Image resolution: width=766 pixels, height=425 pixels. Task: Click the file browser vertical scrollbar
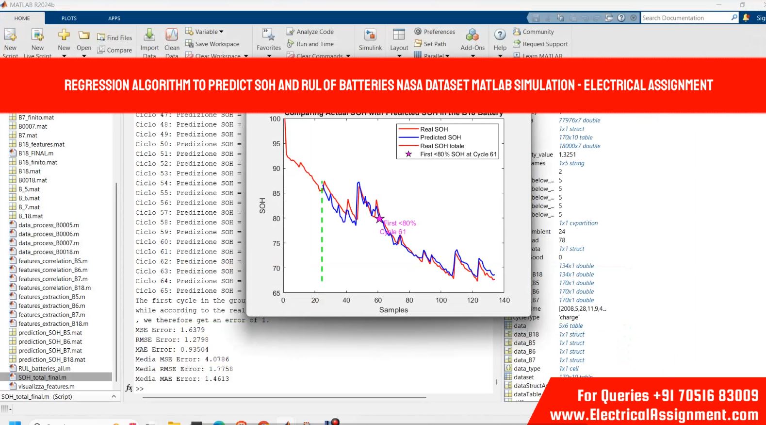(x=116, y=277)
